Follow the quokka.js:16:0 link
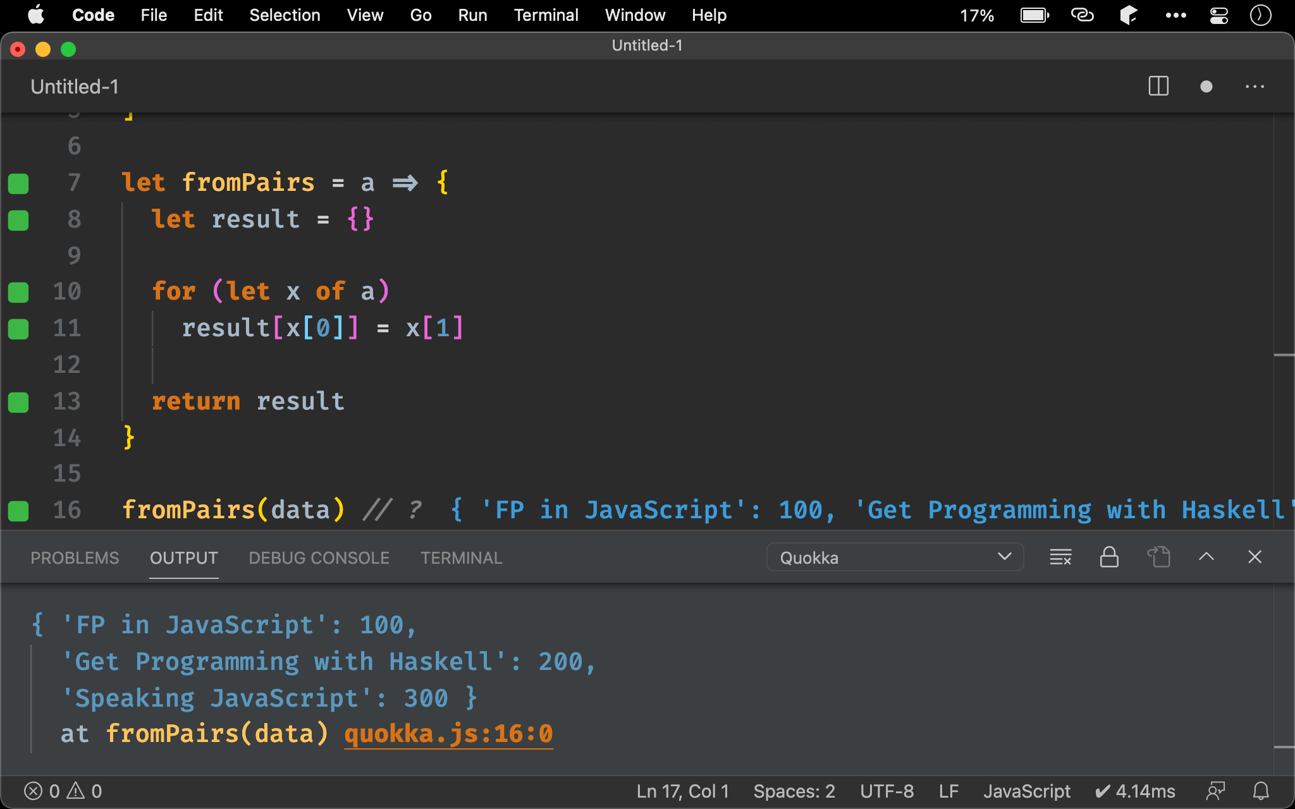This screenshot has width=1295, height=809. (448, 734)
